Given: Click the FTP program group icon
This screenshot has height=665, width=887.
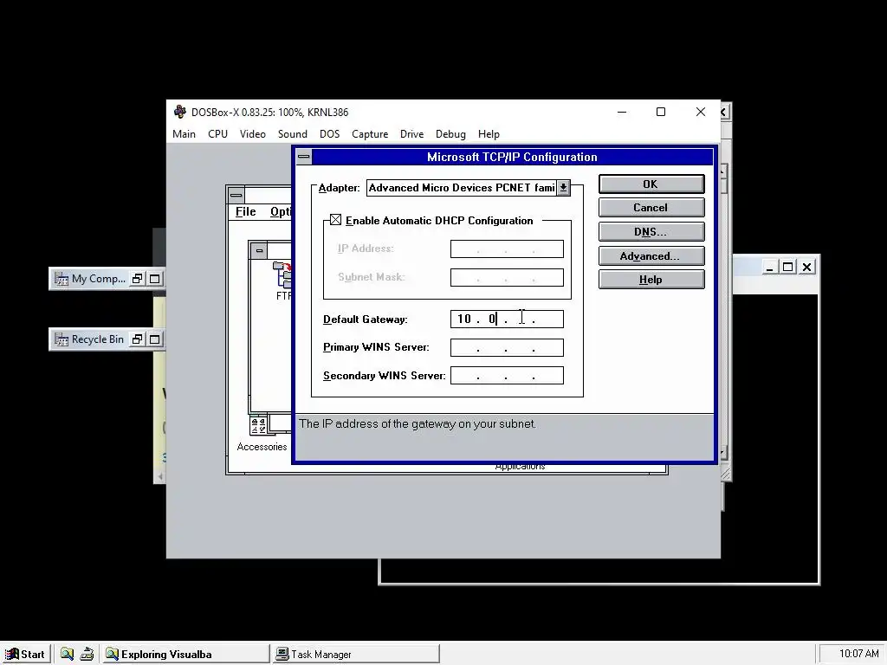Looking at the screenshot, I should pyautogui.click(x=282, y=274).
